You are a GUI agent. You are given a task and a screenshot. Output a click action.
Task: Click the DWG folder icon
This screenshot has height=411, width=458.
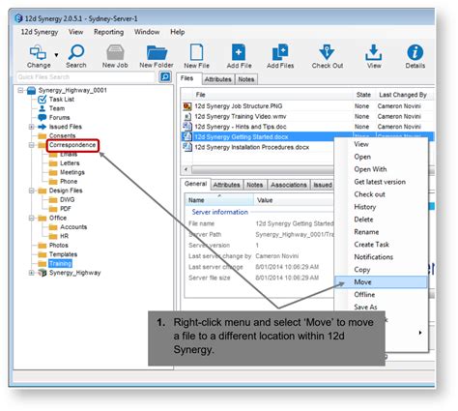tap(53, 200)
